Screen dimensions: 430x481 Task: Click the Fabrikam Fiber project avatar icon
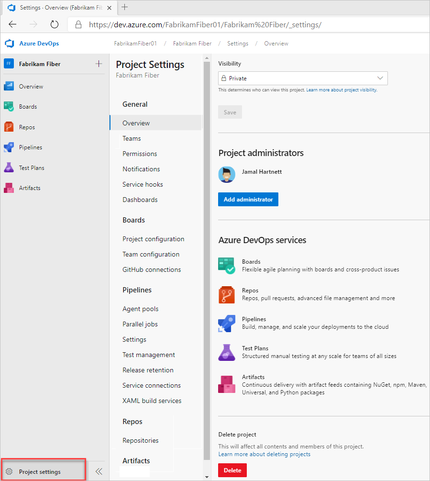[x=9, y=64]
